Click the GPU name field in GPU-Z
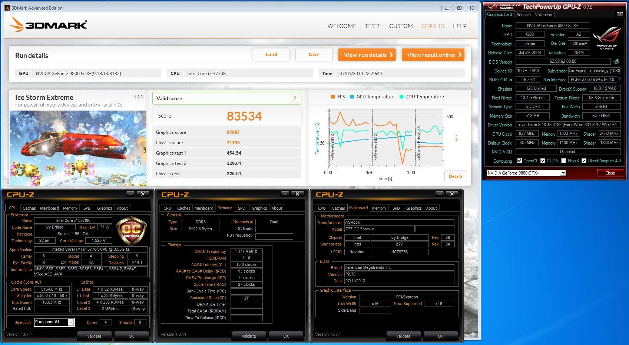This screenshot has width=629, height=345. pos(552,26)
